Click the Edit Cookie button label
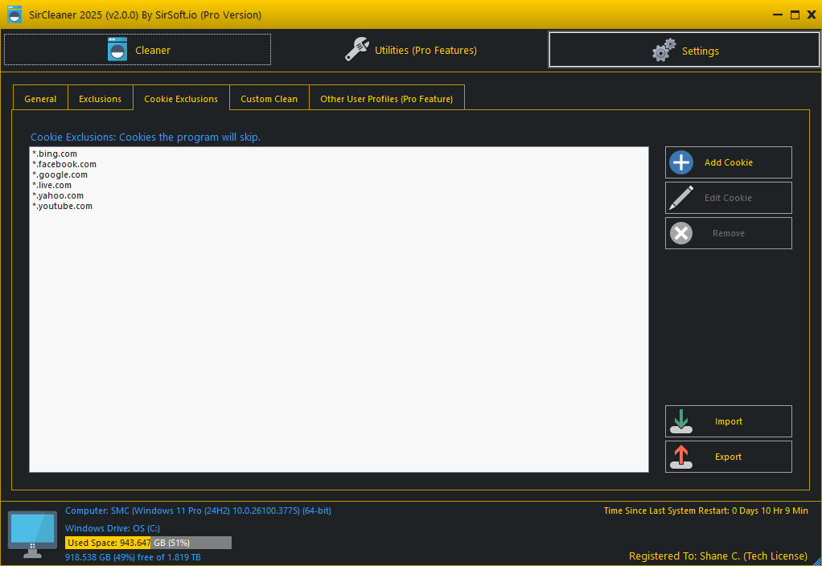 tap(728, 198)
